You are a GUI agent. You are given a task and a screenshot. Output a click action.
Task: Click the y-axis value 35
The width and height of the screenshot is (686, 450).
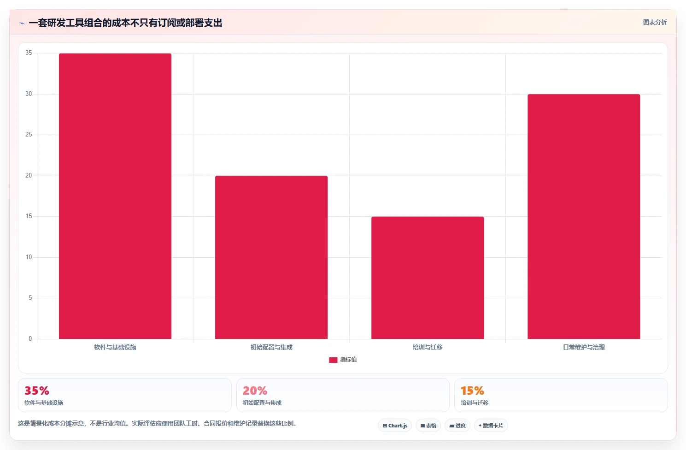click(x=29, y=53)
